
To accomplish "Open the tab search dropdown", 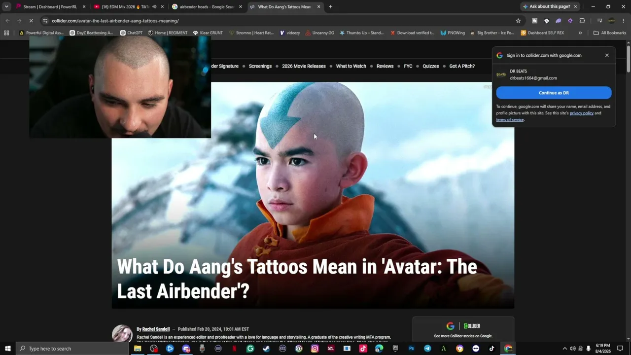I will 6,7.
